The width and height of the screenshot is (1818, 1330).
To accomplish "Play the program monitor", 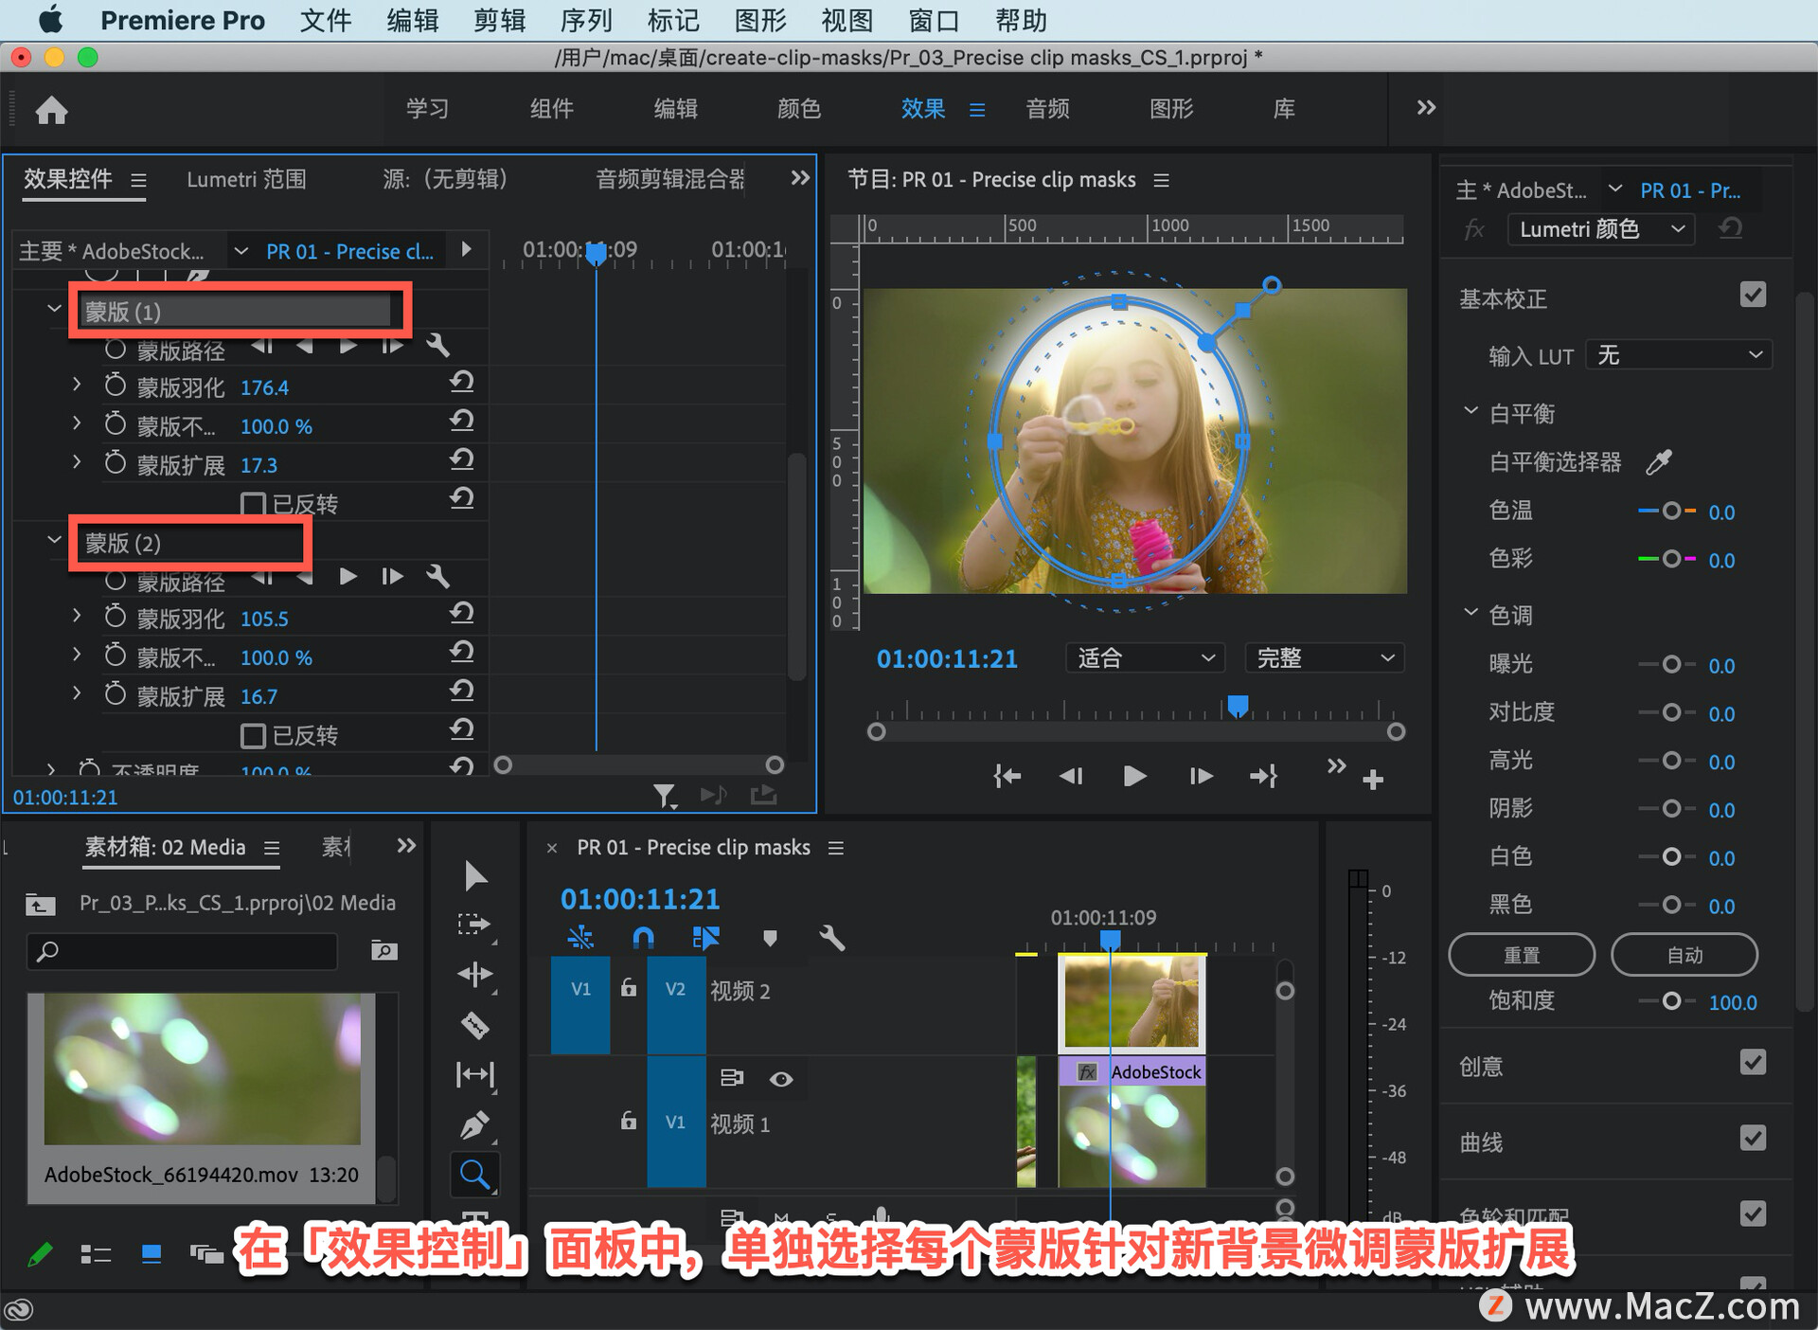I will (1134, 776).
